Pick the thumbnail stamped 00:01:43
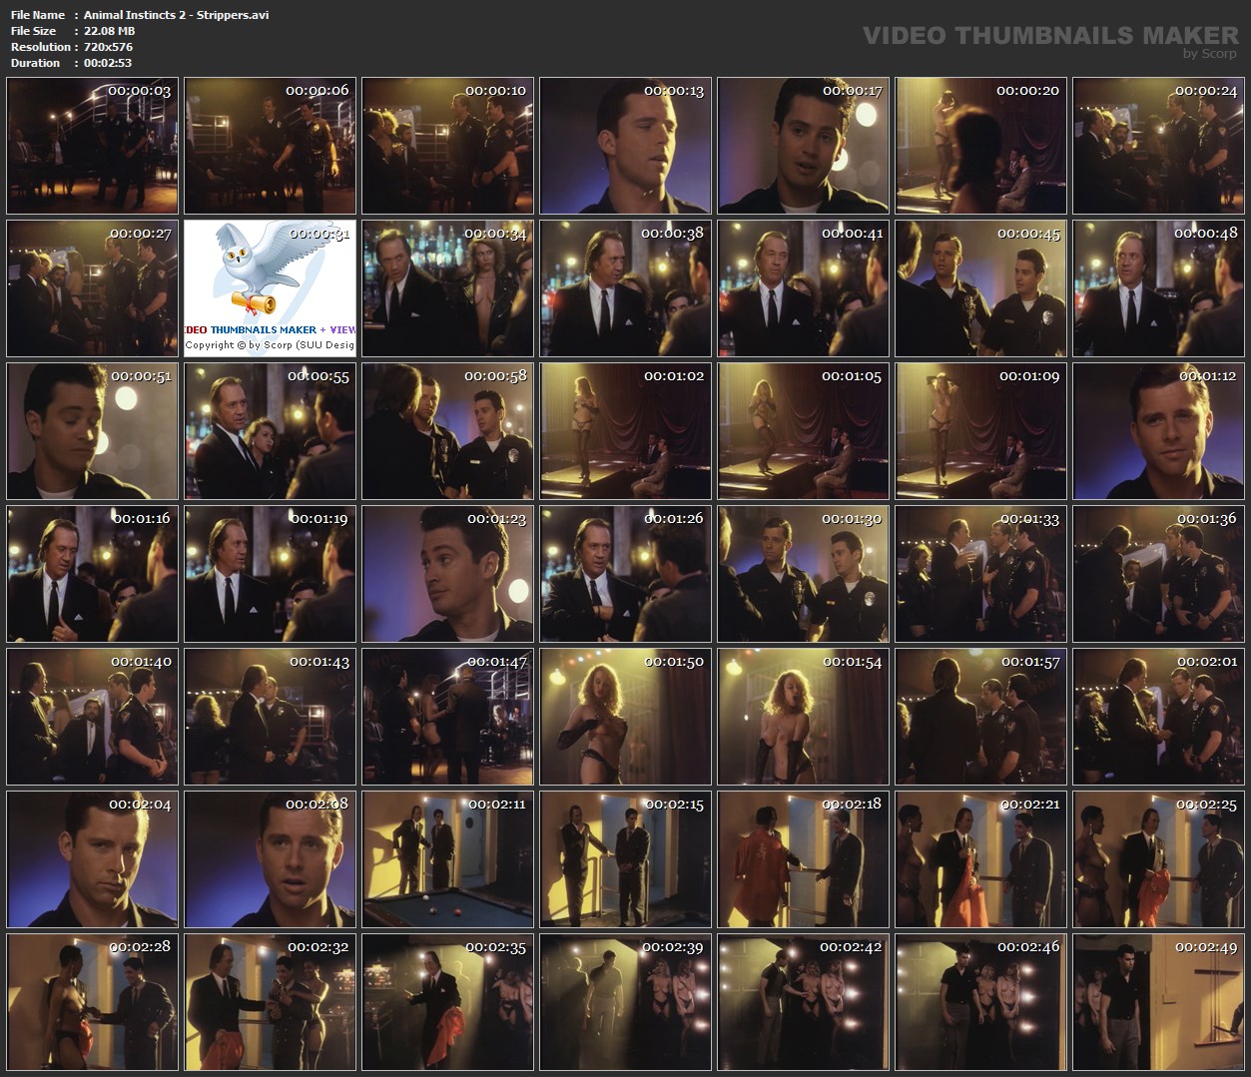Viewport: 1251px width, 1077px height. pyautogui.click(x=271, y=717)
